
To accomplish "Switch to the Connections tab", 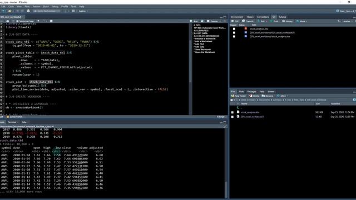I will pyautogui.click(x=263, y=17).
